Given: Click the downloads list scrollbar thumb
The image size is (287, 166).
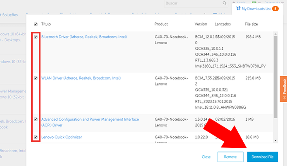Looking at the screenshot, I should point(275,77).
